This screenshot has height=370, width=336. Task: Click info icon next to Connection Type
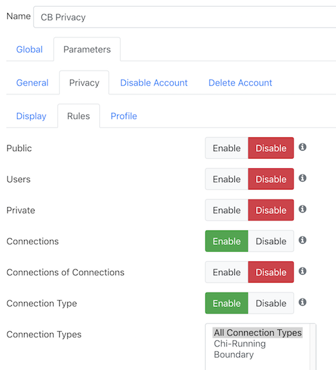point(302,302)
